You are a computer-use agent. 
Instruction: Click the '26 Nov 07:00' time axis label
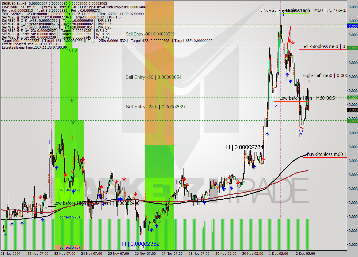point(145,254)
